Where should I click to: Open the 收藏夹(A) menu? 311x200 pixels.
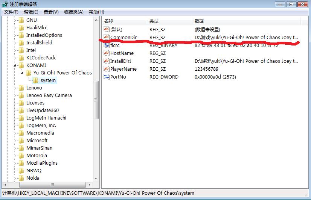pos(74,12)
